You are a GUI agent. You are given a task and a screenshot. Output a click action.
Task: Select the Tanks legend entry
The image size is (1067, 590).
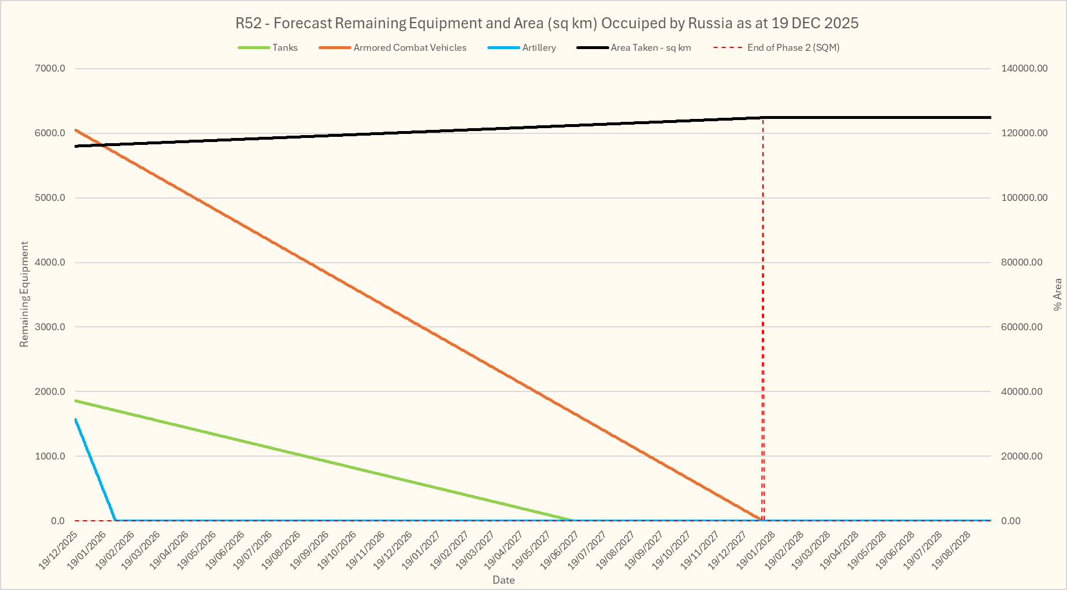[285, 48]
